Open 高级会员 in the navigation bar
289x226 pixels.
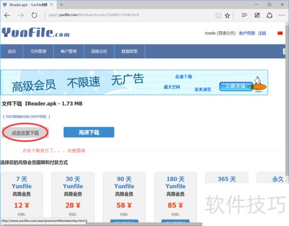point(99,51)
